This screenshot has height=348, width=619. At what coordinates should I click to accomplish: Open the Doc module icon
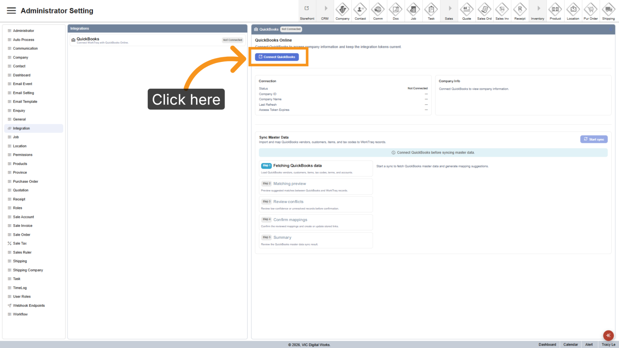tap(396, 11)
